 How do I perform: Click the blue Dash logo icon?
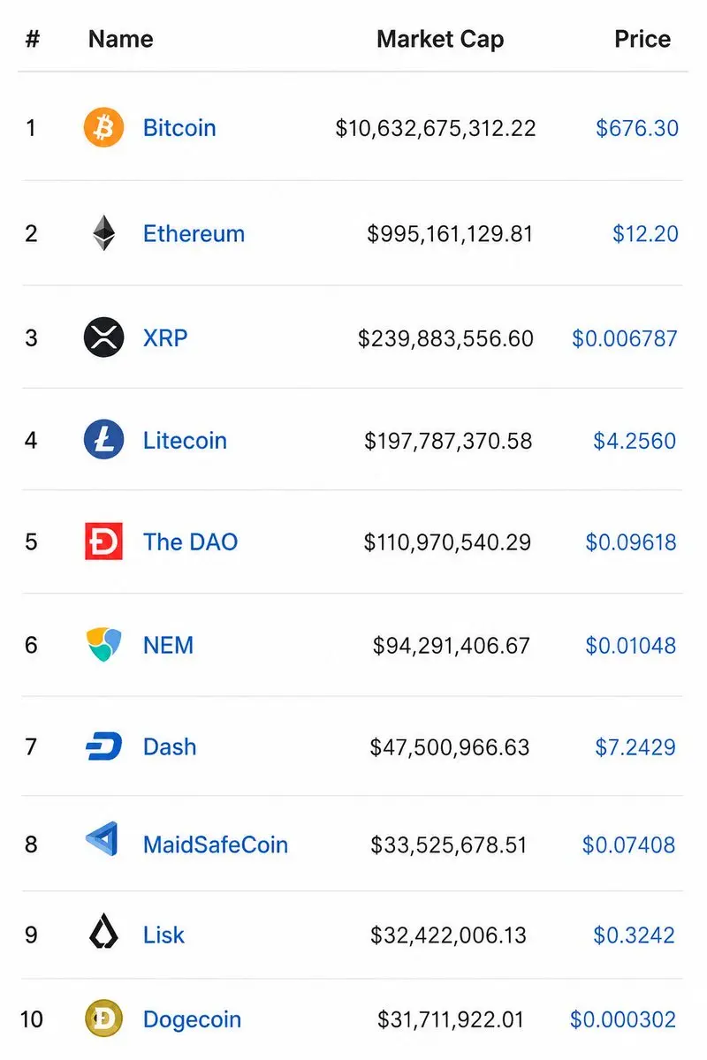click(x=103, y=746)
